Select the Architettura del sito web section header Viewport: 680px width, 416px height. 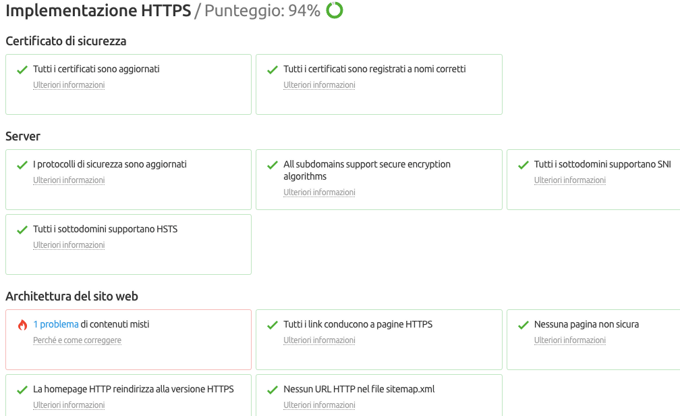[x=72, y=296]
